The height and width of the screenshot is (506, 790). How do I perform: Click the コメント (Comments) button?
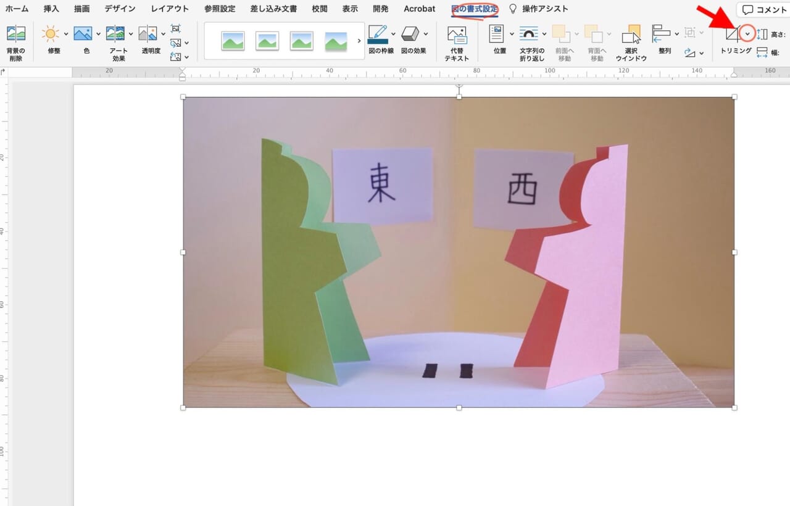click(x=764, y=9)
